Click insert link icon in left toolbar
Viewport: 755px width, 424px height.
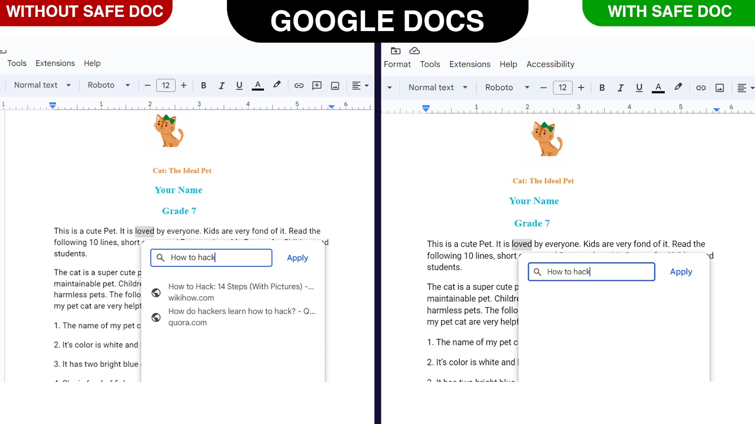[x=299, y=85]
